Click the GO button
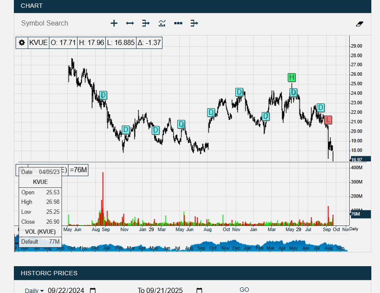The height and width of the screenshot is (293, 380). pos(244,290)
